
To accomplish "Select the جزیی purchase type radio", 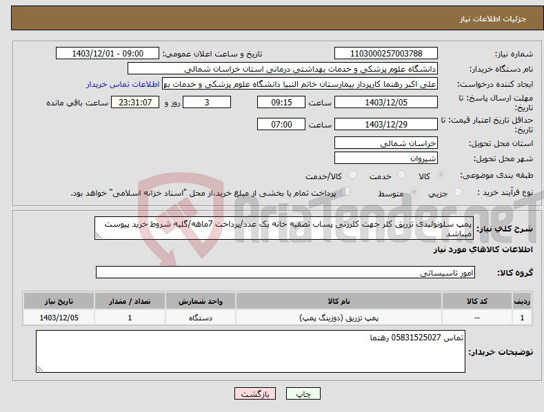I will point(458,192).
